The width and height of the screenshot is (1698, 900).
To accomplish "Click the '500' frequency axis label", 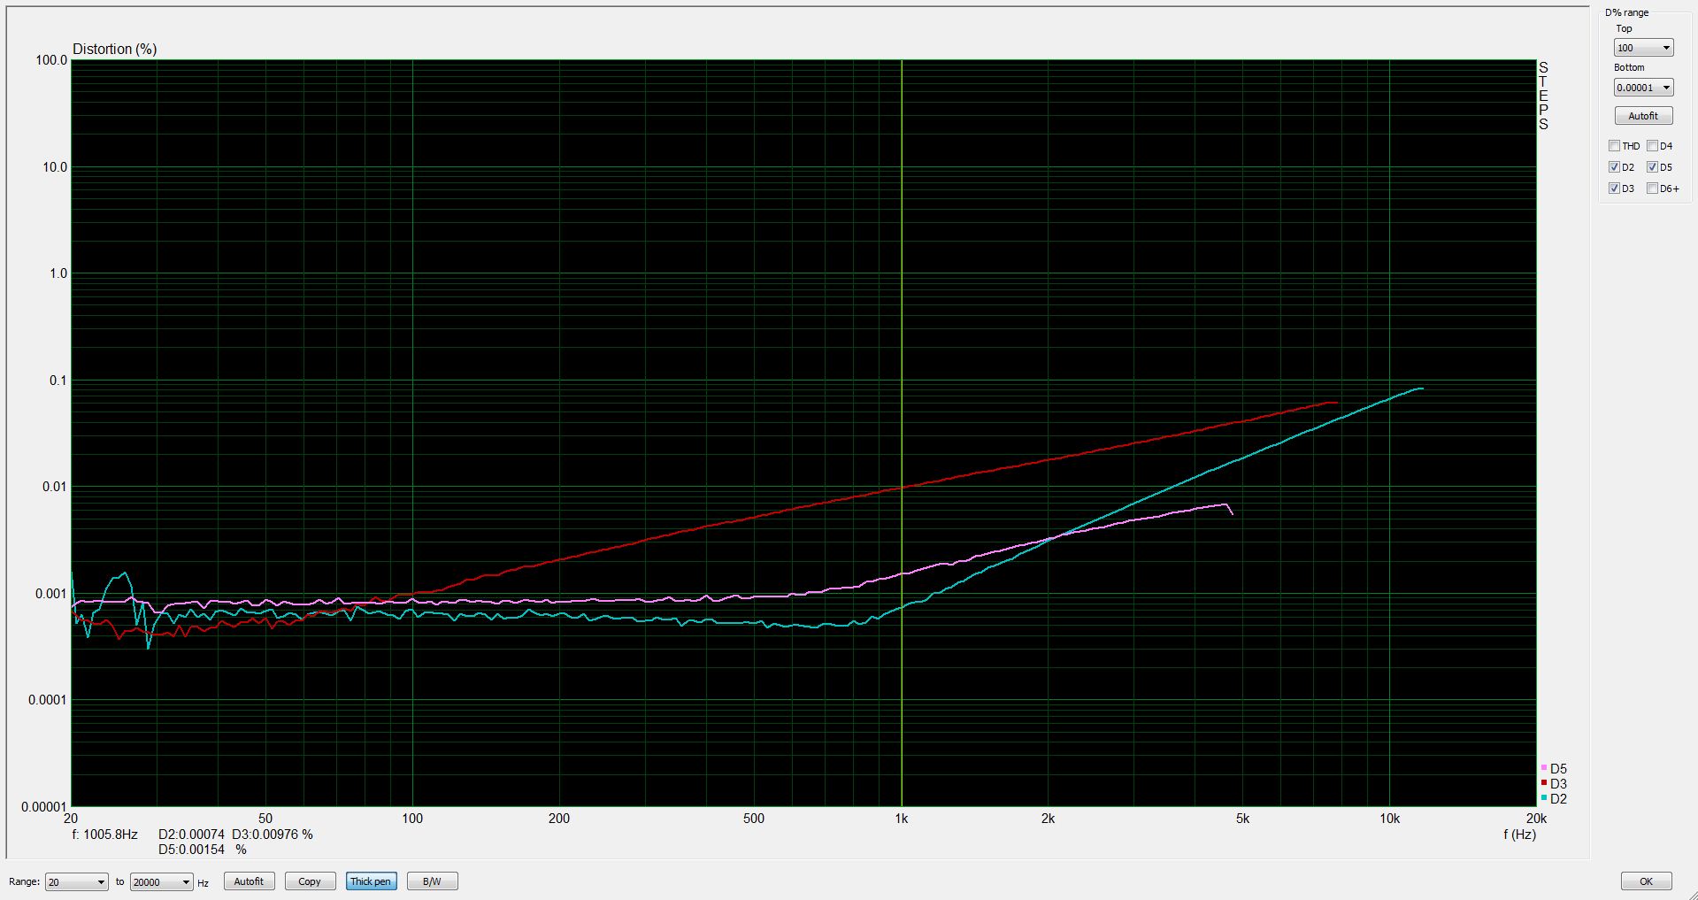I will pyautogui.click(x=754, y=819).
